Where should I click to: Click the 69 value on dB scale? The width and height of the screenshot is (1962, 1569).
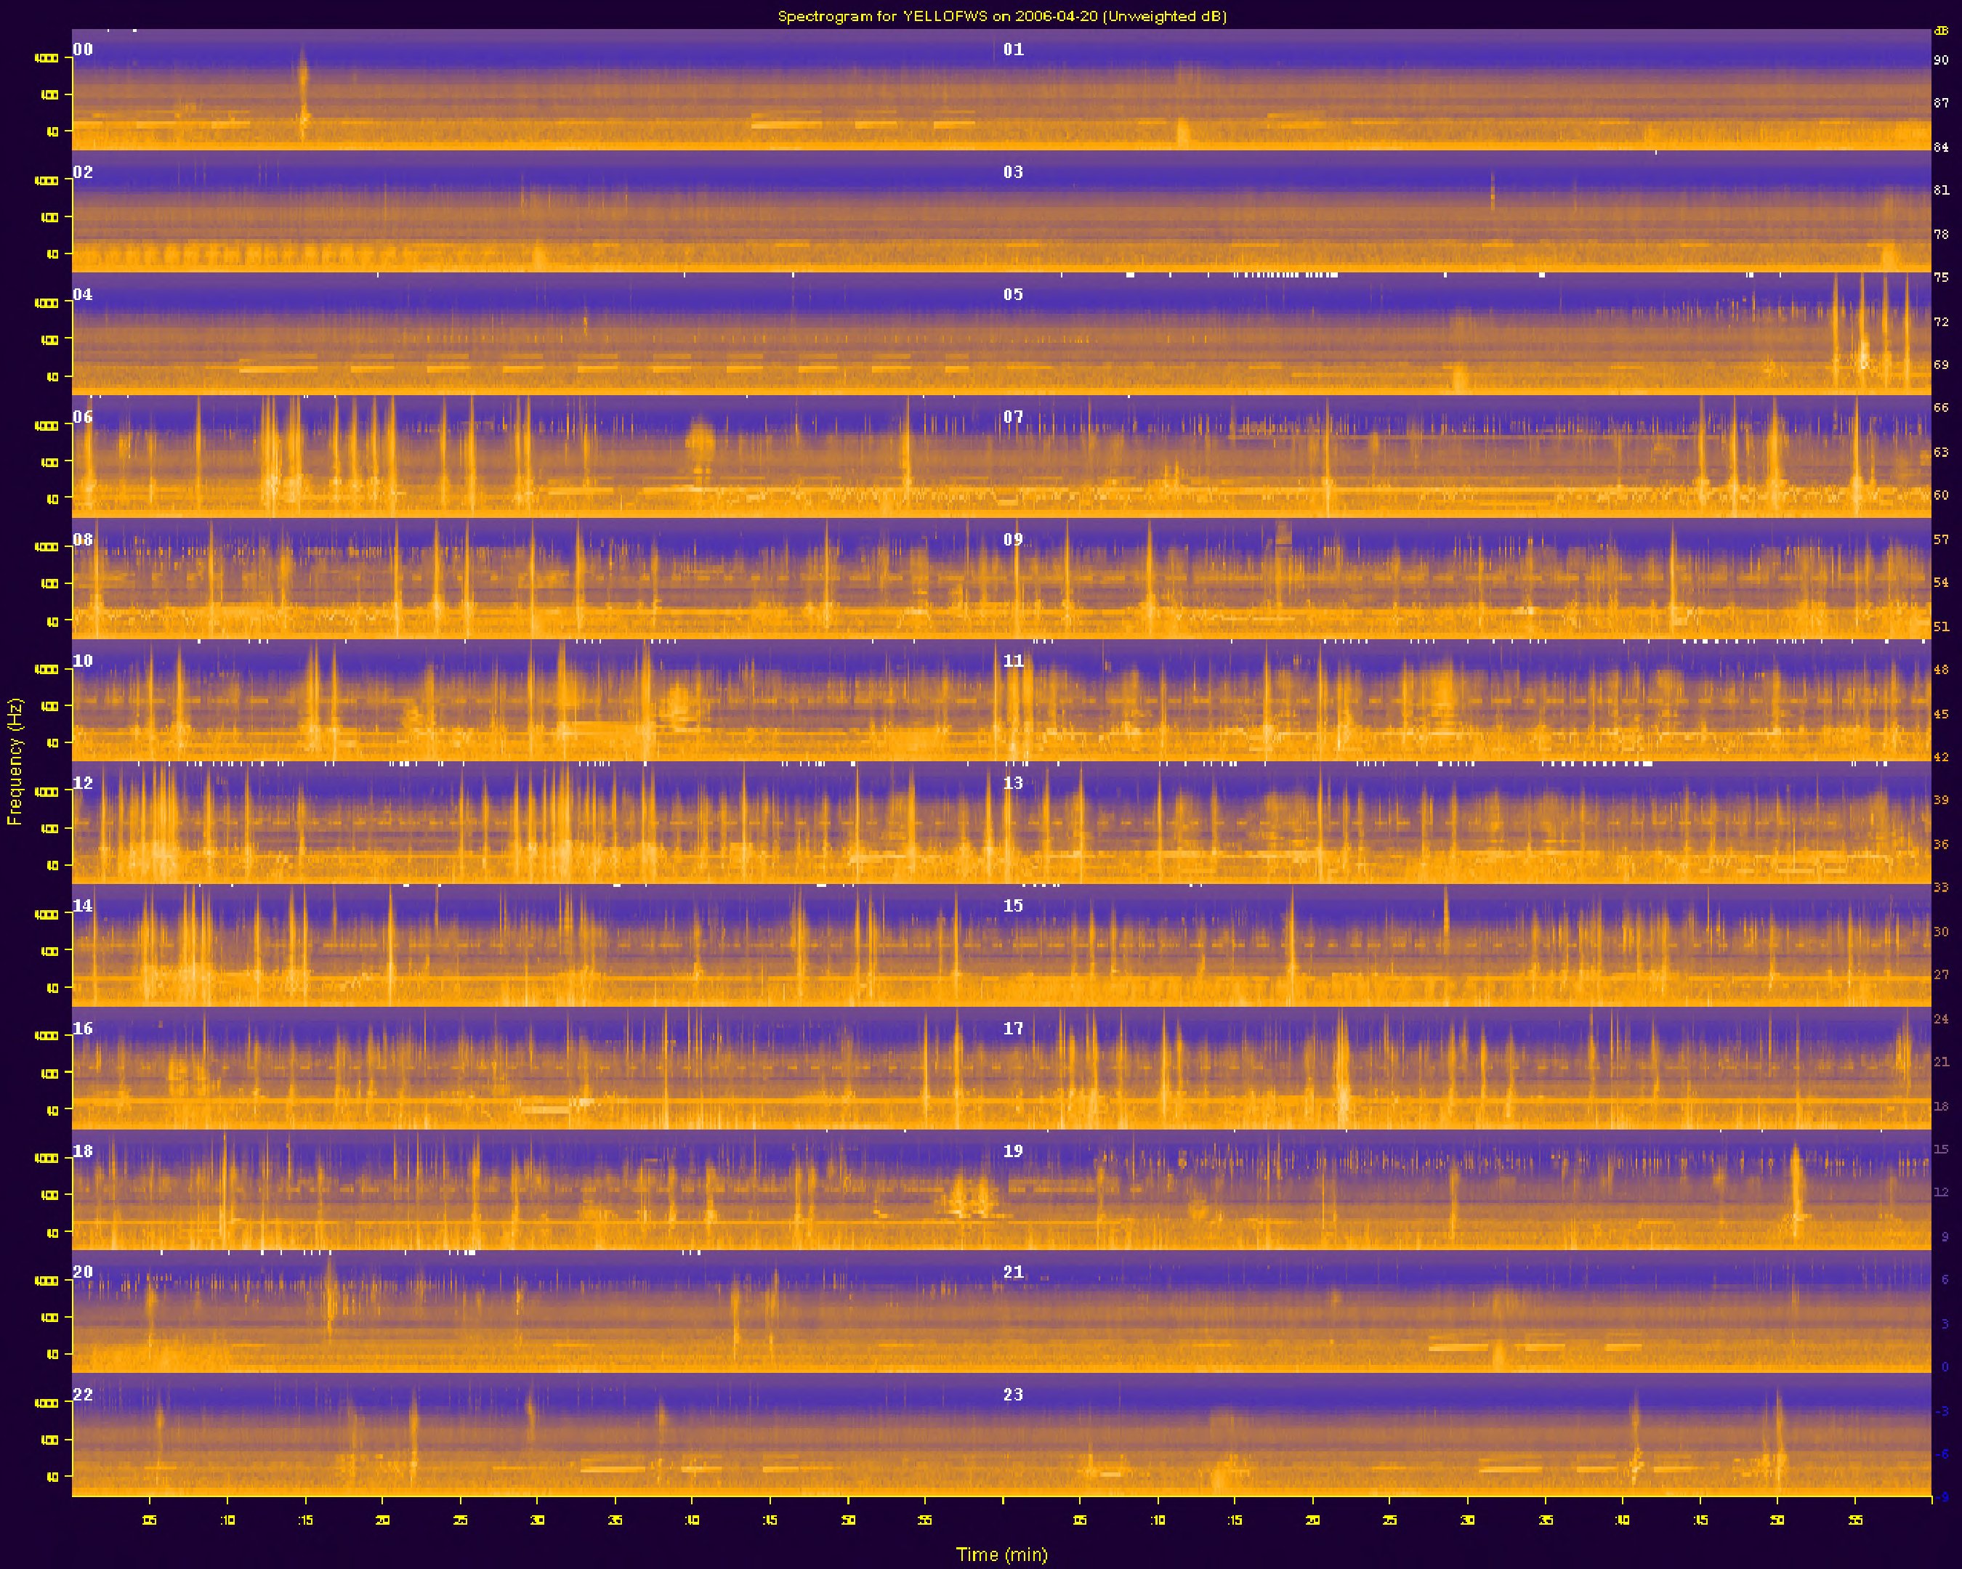tap(1941, 364)
